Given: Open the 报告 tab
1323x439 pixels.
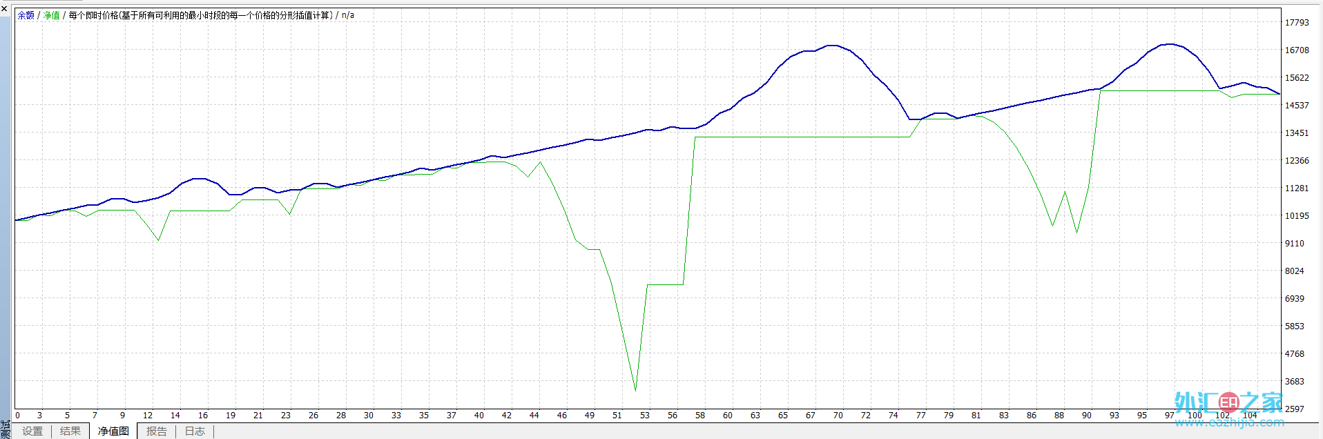Looking at the screenshot, I should click(157, 431).
